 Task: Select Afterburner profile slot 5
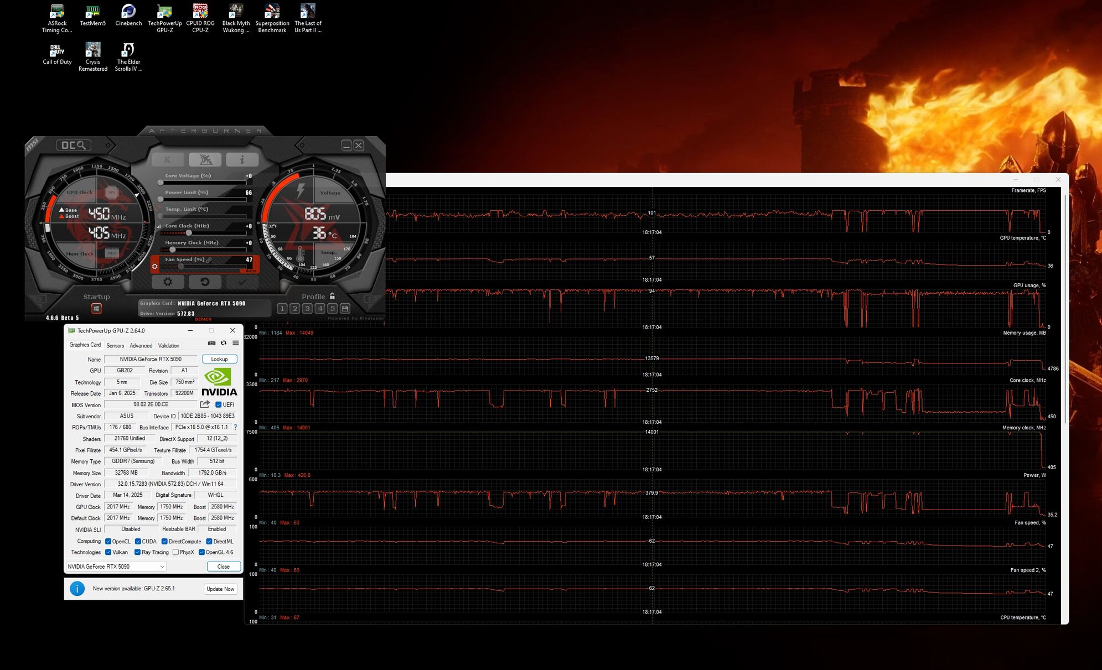point(333,308)
